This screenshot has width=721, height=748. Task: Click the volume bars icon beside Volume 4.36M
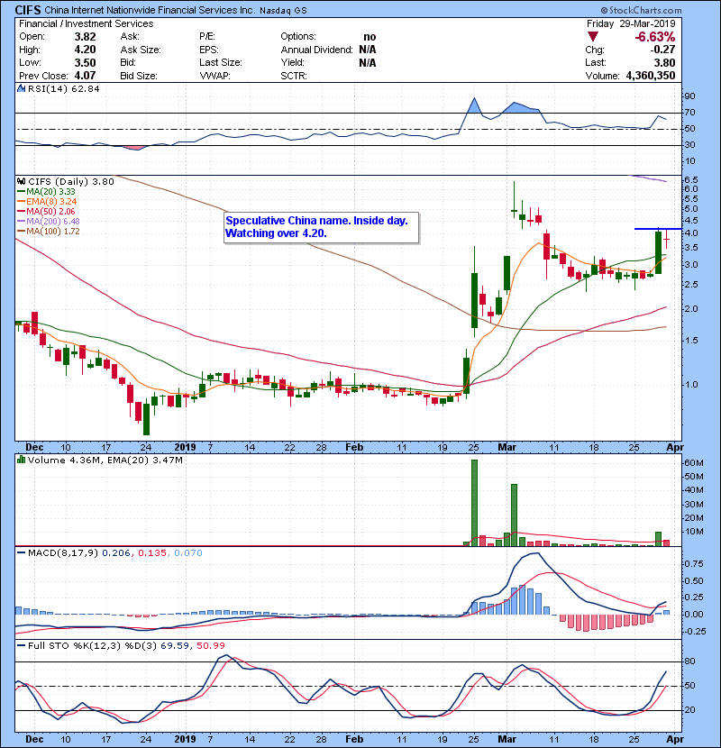[21, 460]
